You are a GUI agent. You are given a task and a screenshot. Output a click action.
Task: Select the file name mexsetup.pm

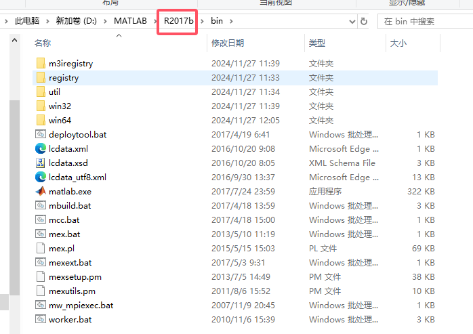click(x=75, y=277)
